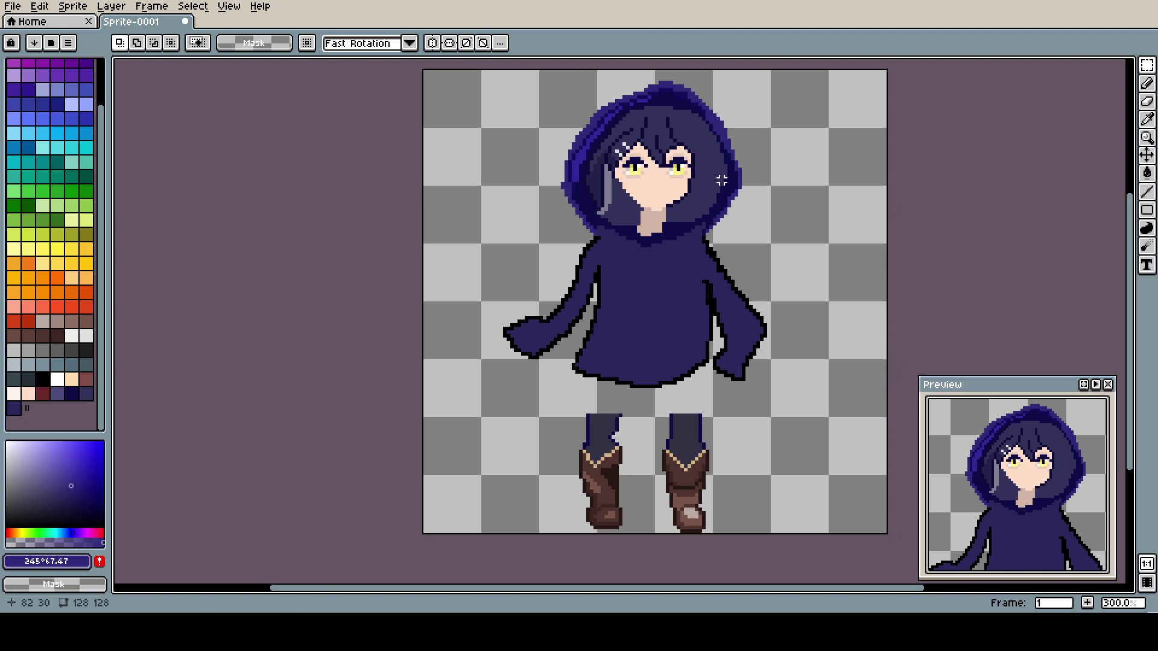Image resolution: width=1158 pixels, height=651 pixels.
Task: Select the Text tool
Action: (x=1147, y=265)
